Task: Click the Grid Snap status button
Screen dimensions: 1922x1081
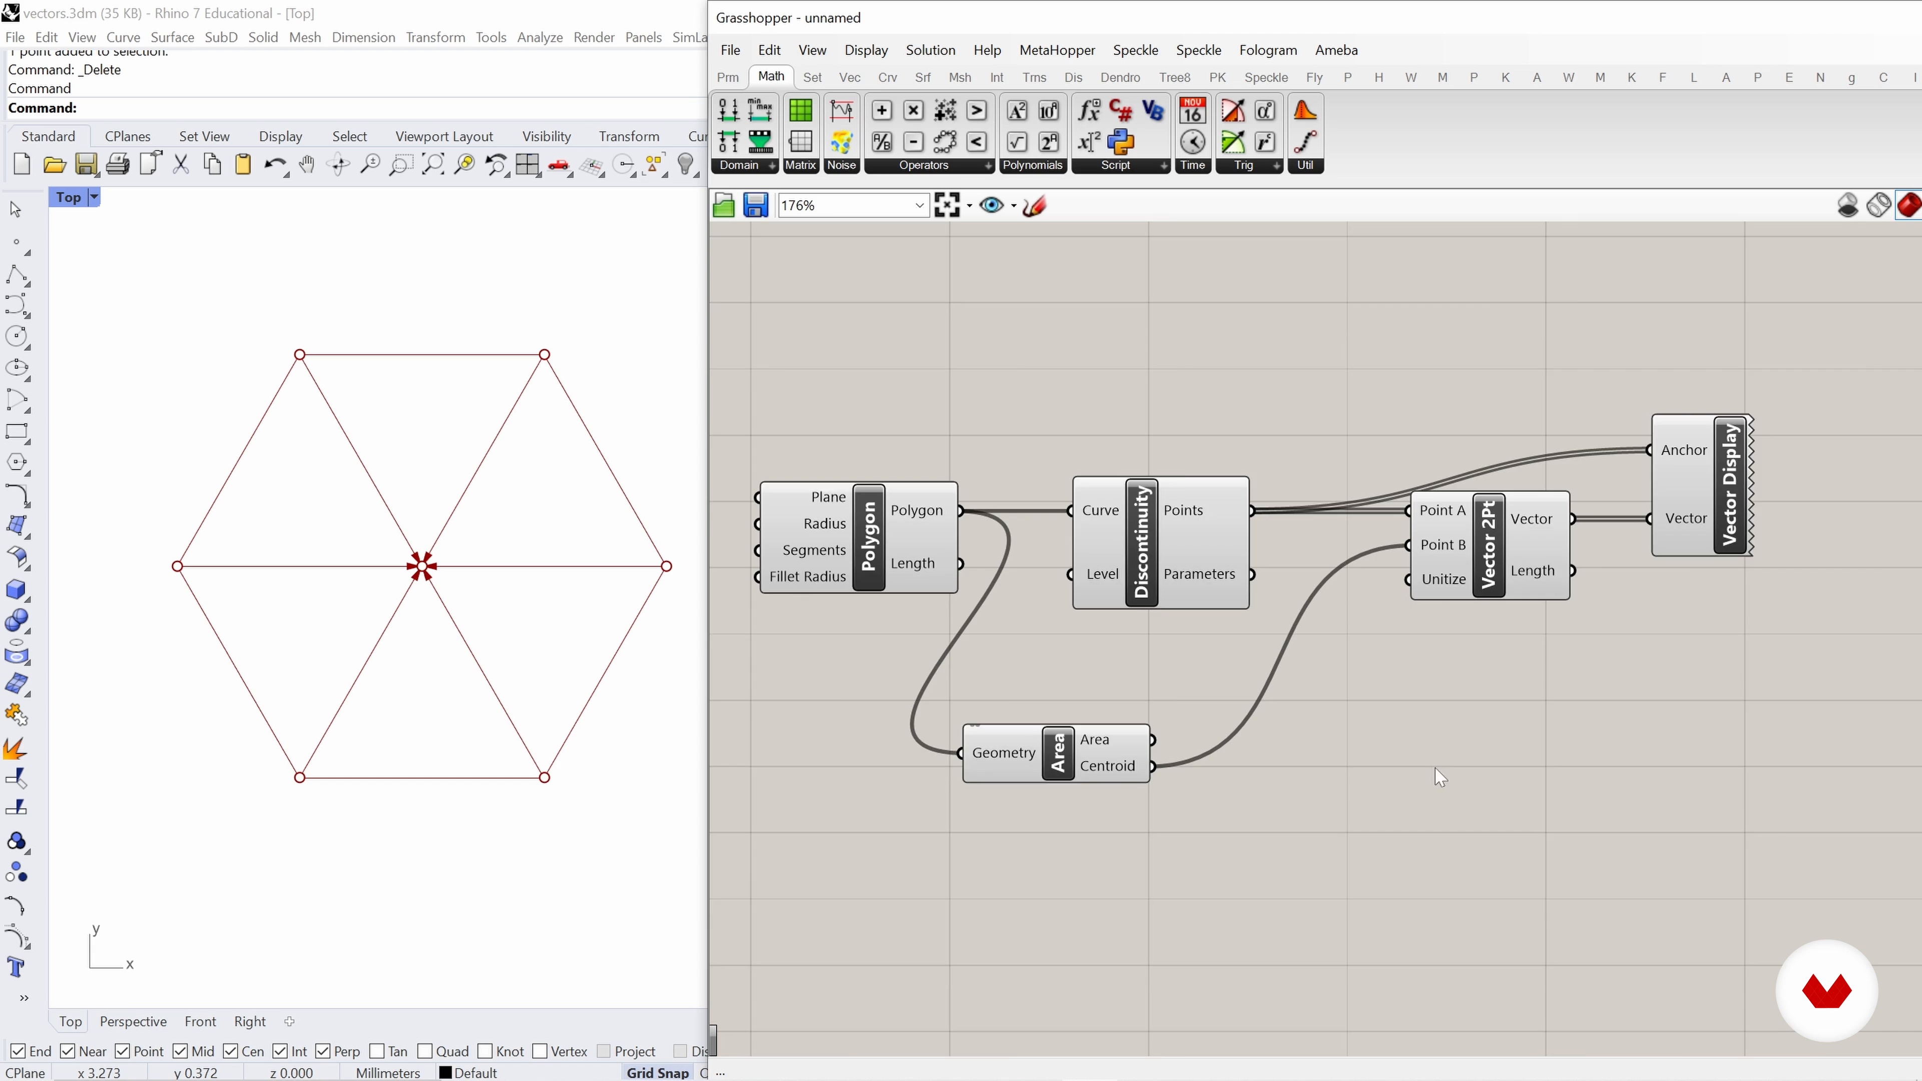Action: pos(657,1073)
